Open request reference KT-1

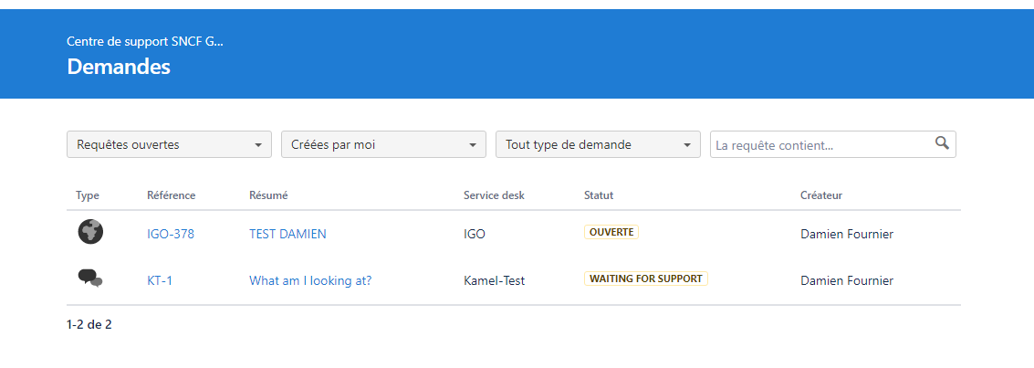160,280
